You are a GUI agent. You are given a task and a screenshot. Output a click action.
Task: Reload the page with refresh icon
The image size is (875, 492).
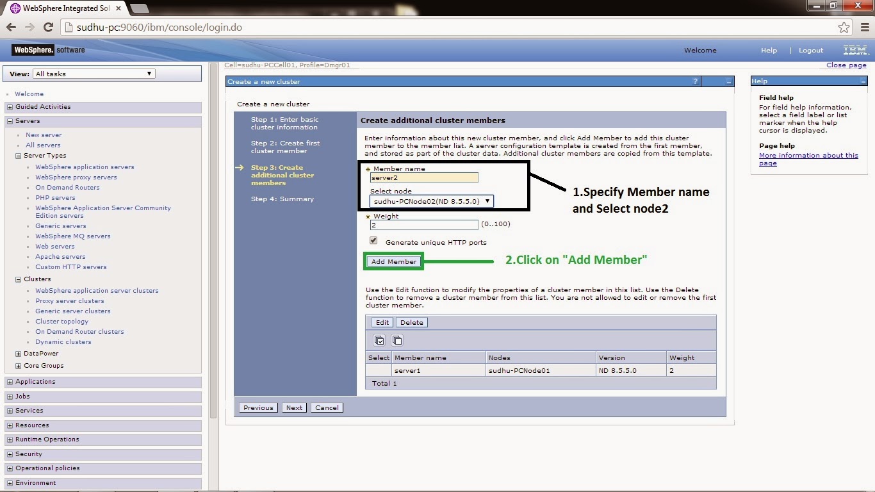[48, 27]
